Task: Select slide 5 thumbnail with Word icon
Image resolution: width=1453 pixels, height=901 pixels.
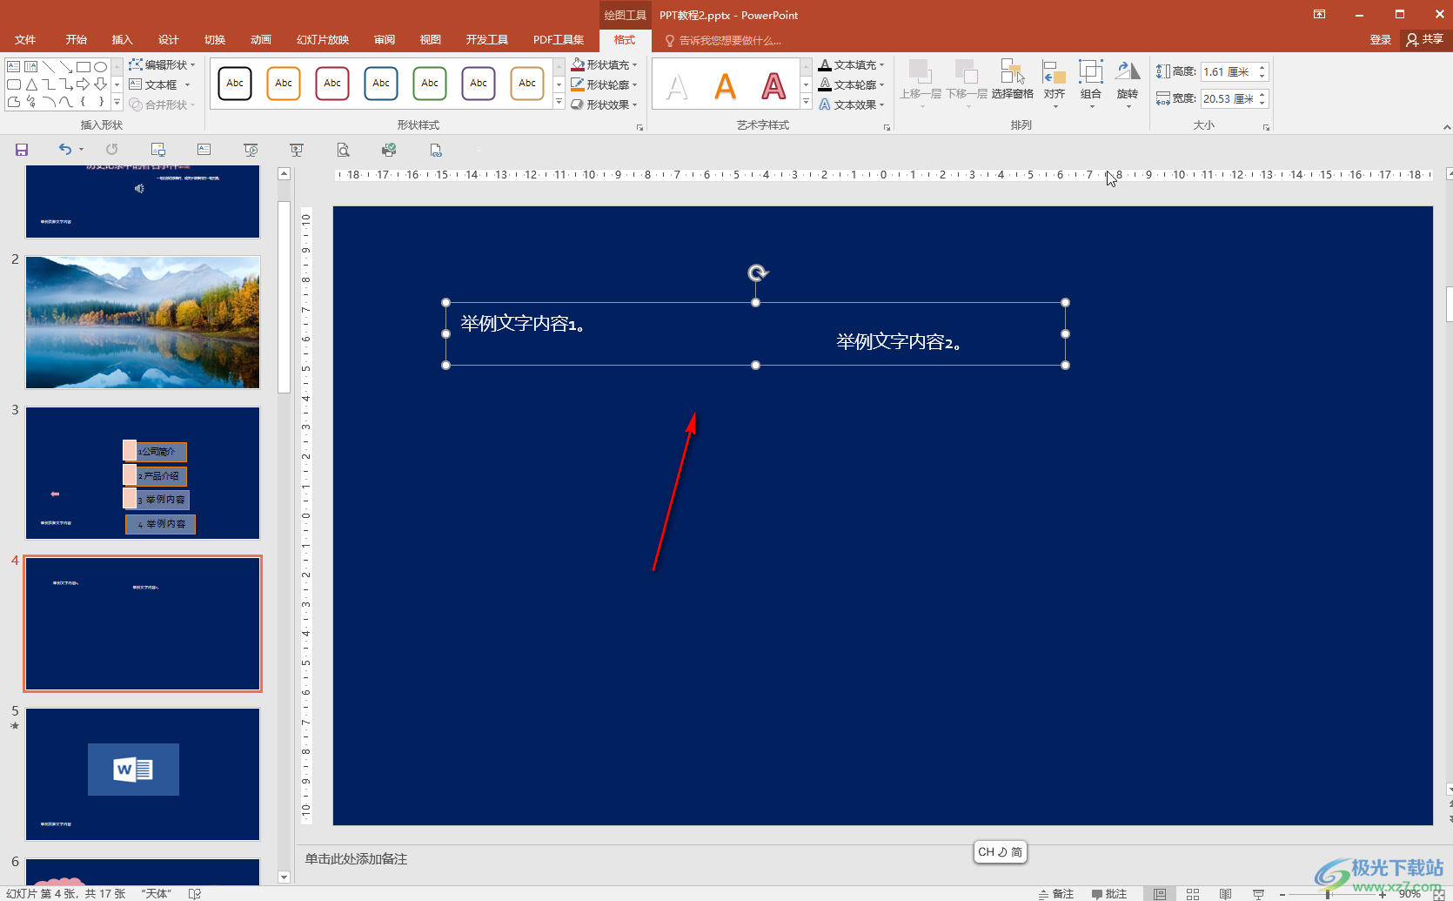Action: click(x=143, y=774)
